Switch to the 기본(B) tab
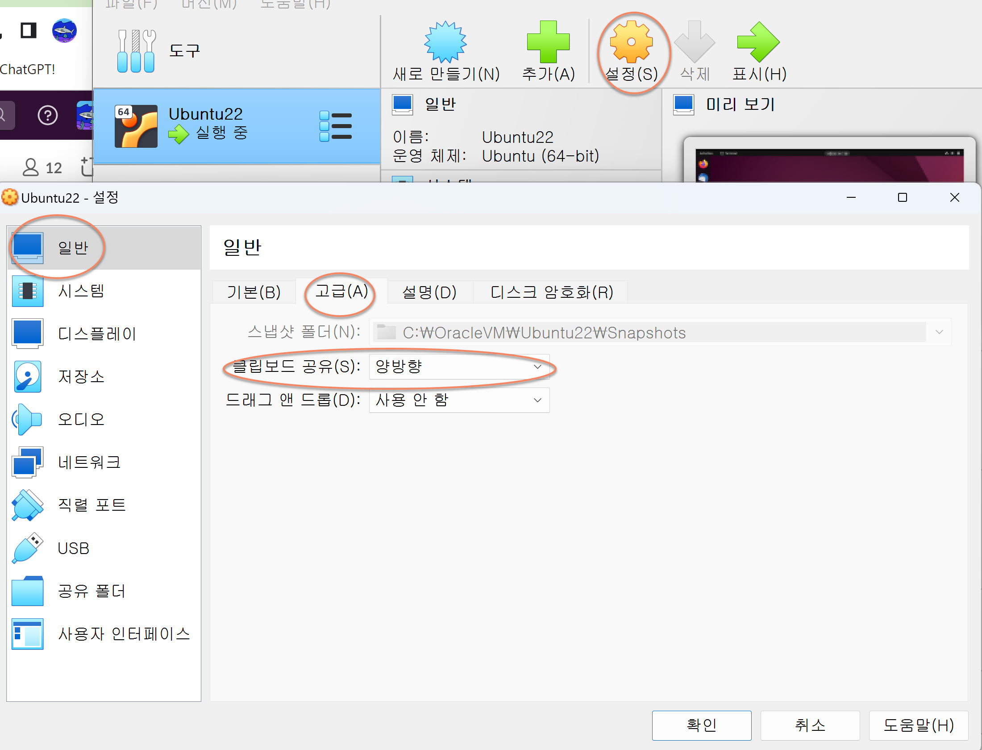The width and height of the screenshot is (982, 750). (x=254, y=292)
